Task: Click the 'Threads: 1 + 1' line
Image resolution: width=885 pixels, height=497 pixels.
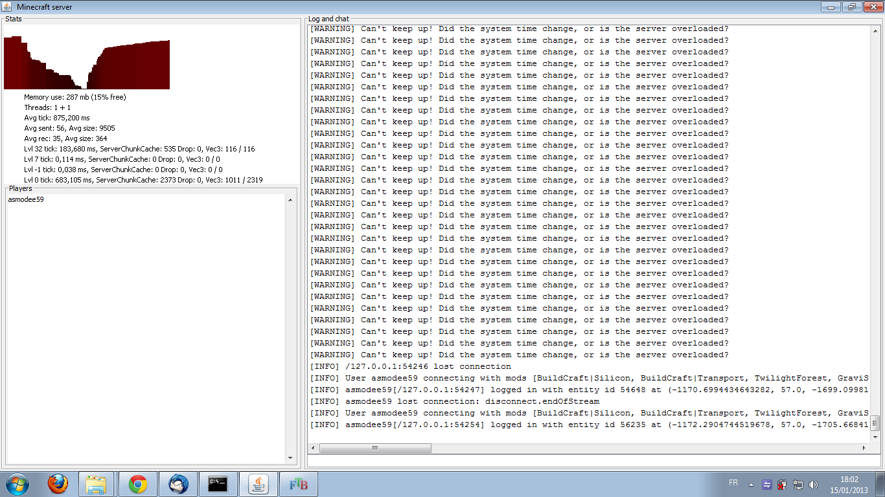Action: click(x=47, y=107)
